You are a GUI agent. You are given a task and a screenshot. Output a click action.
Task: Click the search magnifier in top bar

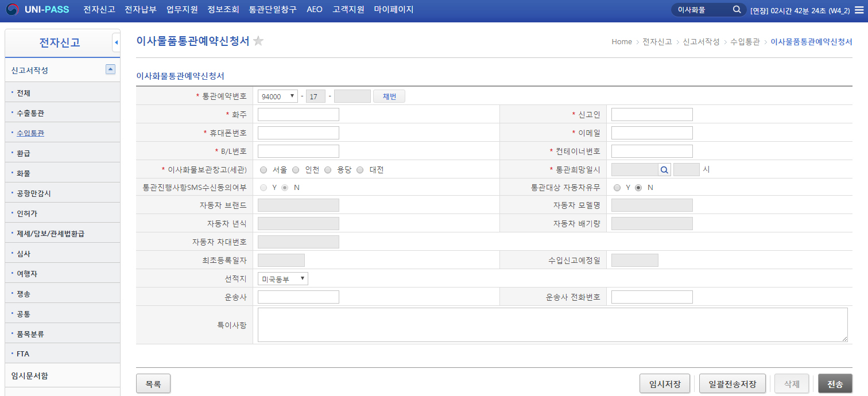(737, 10)
